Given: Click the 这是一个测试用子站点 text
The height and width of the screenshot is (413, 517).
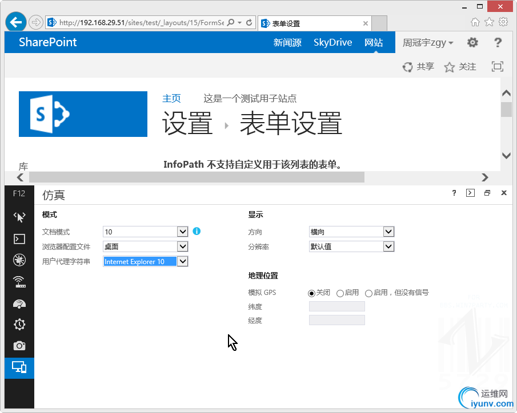Looking at the screenshot, I should (250, 98).
